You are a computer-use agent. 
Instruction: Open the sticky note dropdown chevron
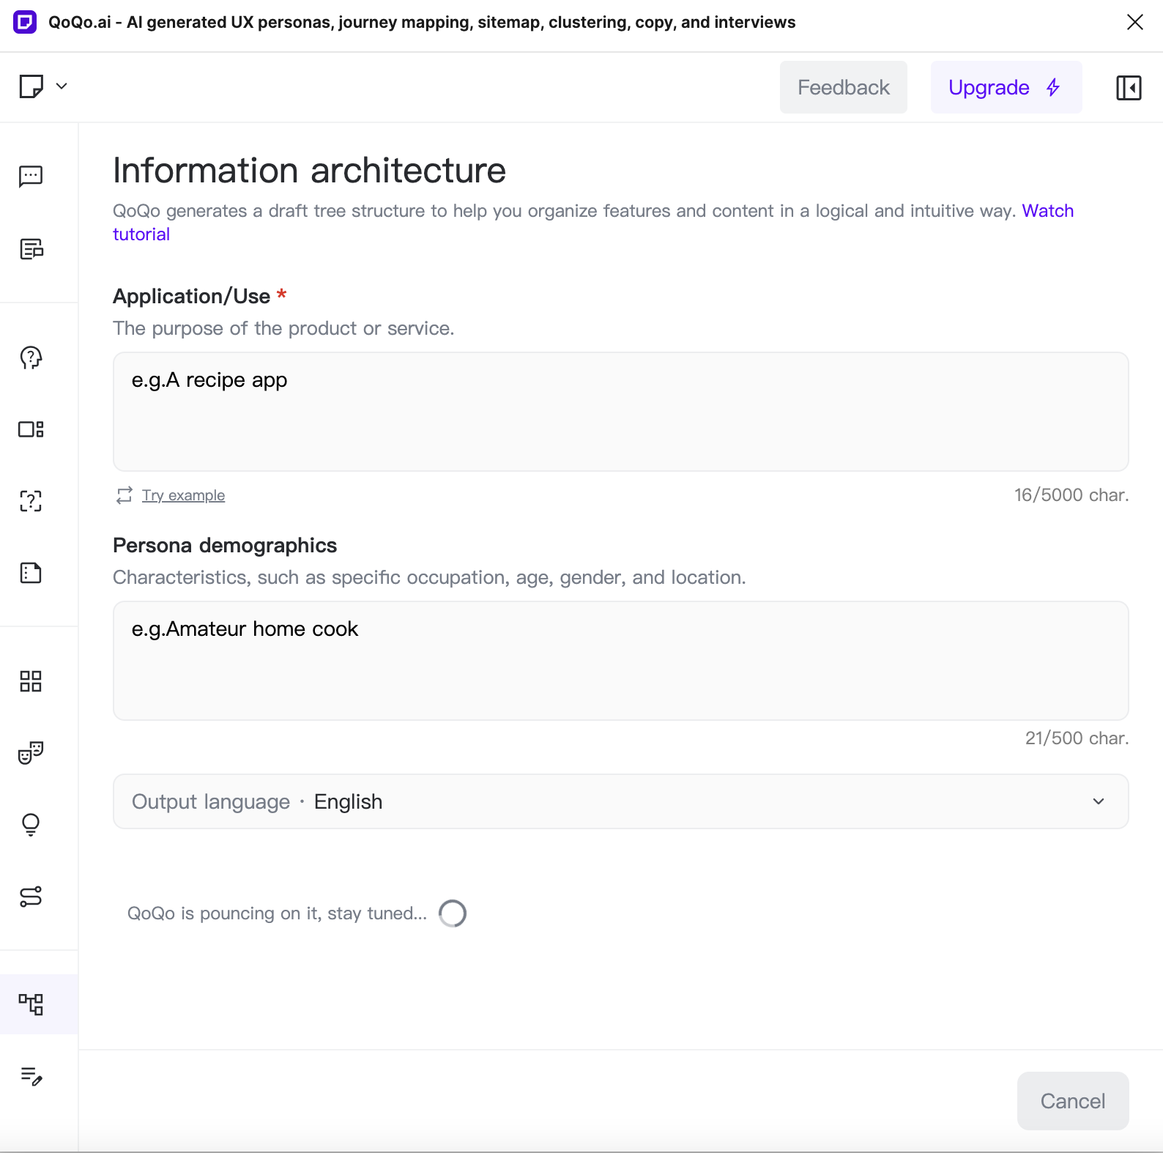click(62, 86)
